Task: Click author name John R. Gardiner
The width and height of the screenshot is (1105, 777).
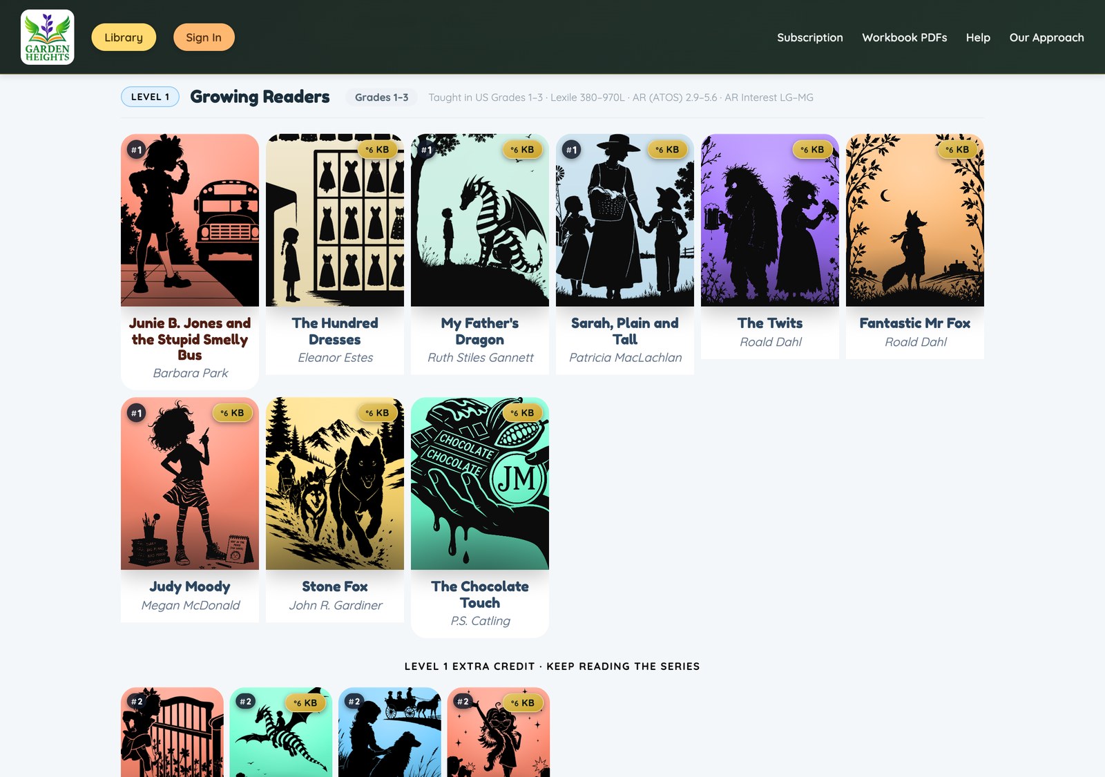Action: tap(336, 605)
